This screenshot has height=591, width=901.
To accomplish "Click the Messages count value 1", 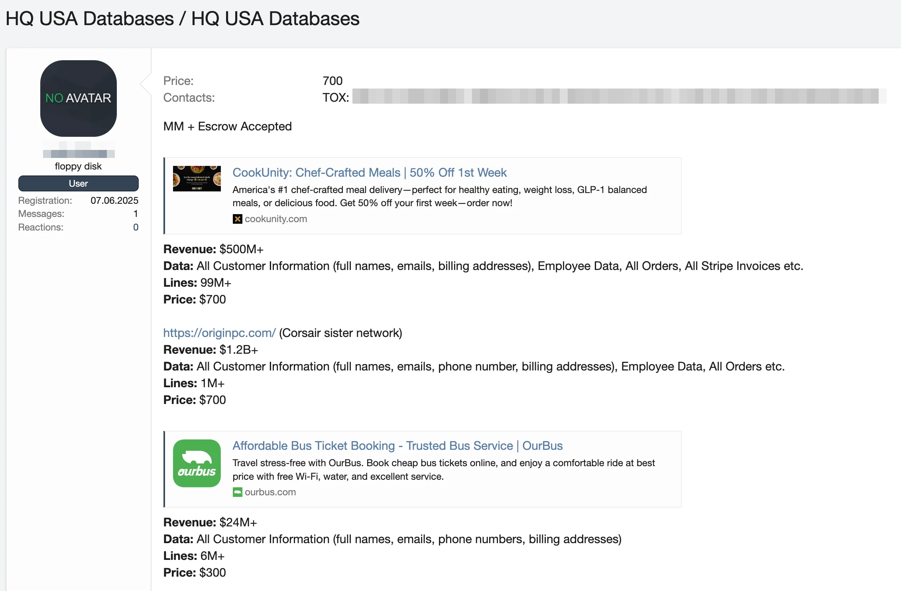I will click(136, 214).
